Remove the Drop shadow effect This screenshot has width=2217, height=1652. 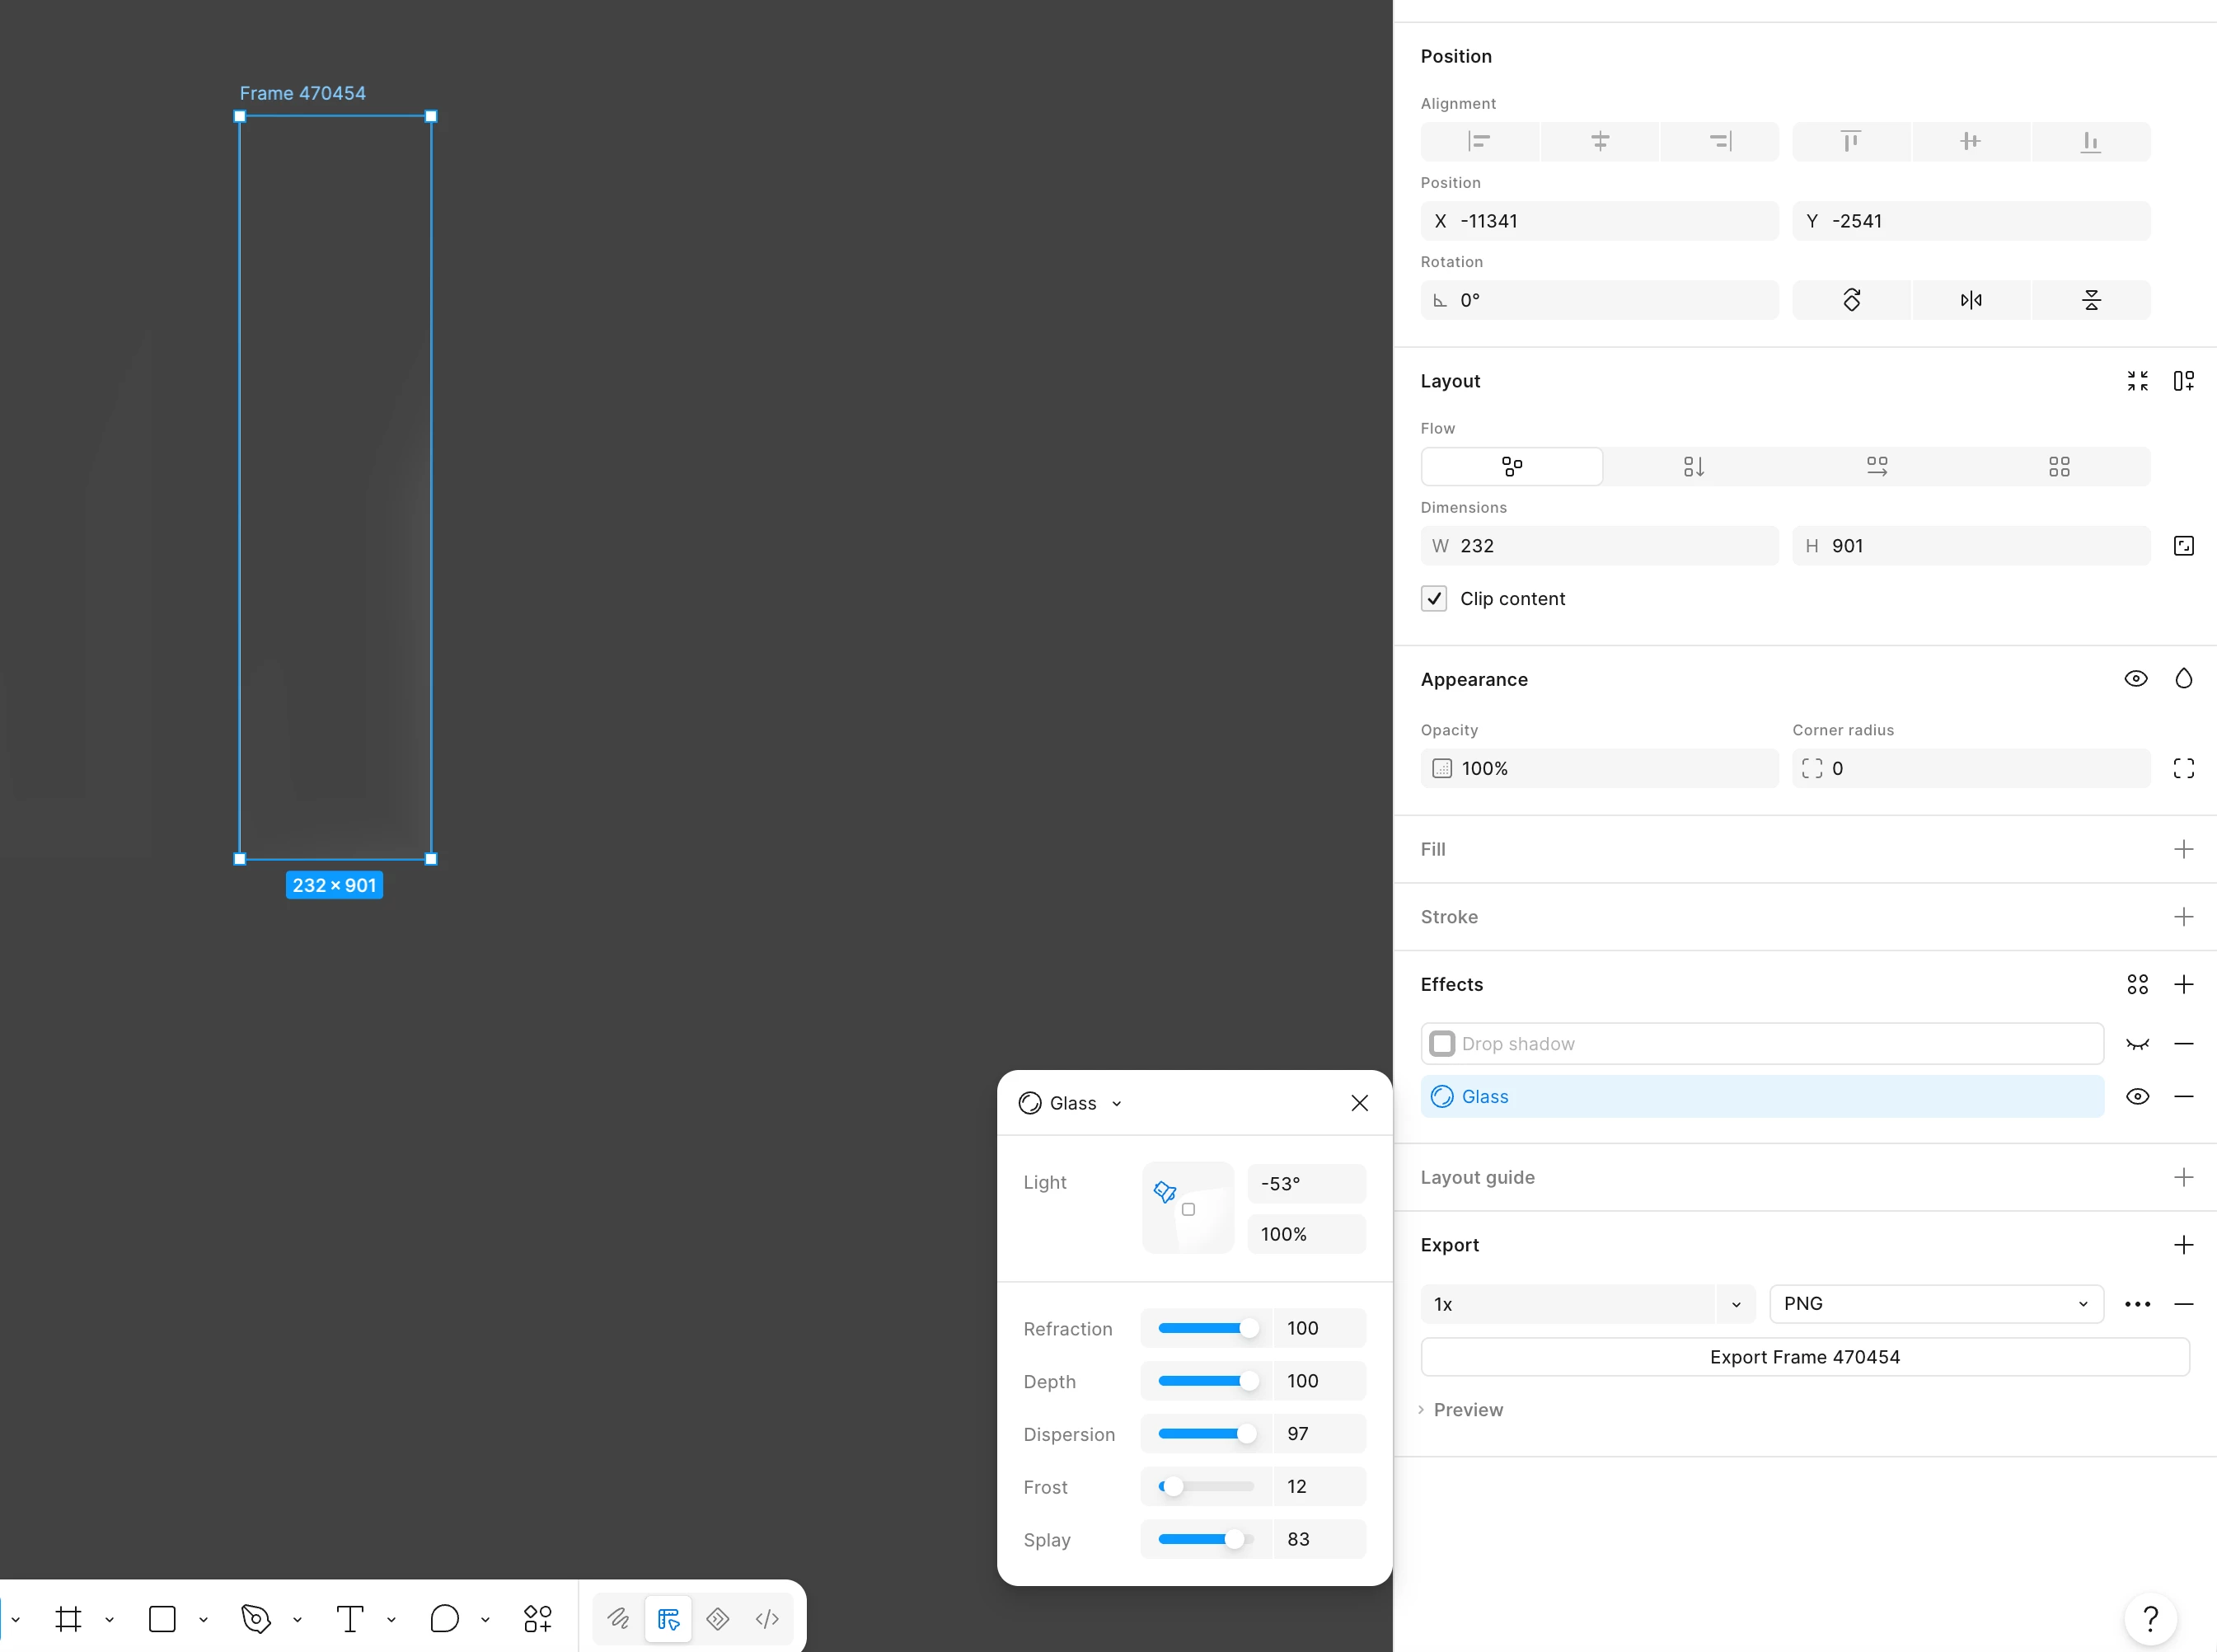pos(2183,1044)
